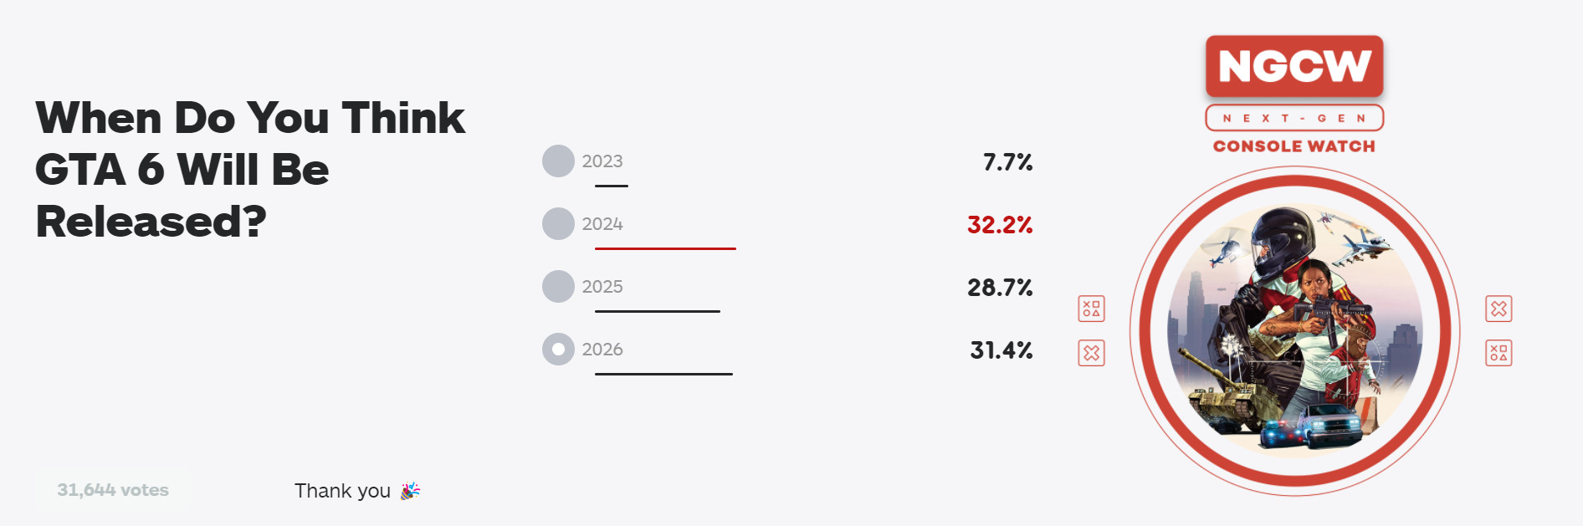The height and width of the screenshot is (526, 1583).
Task: Click the party popper emoji
Action: pos(410,491)
